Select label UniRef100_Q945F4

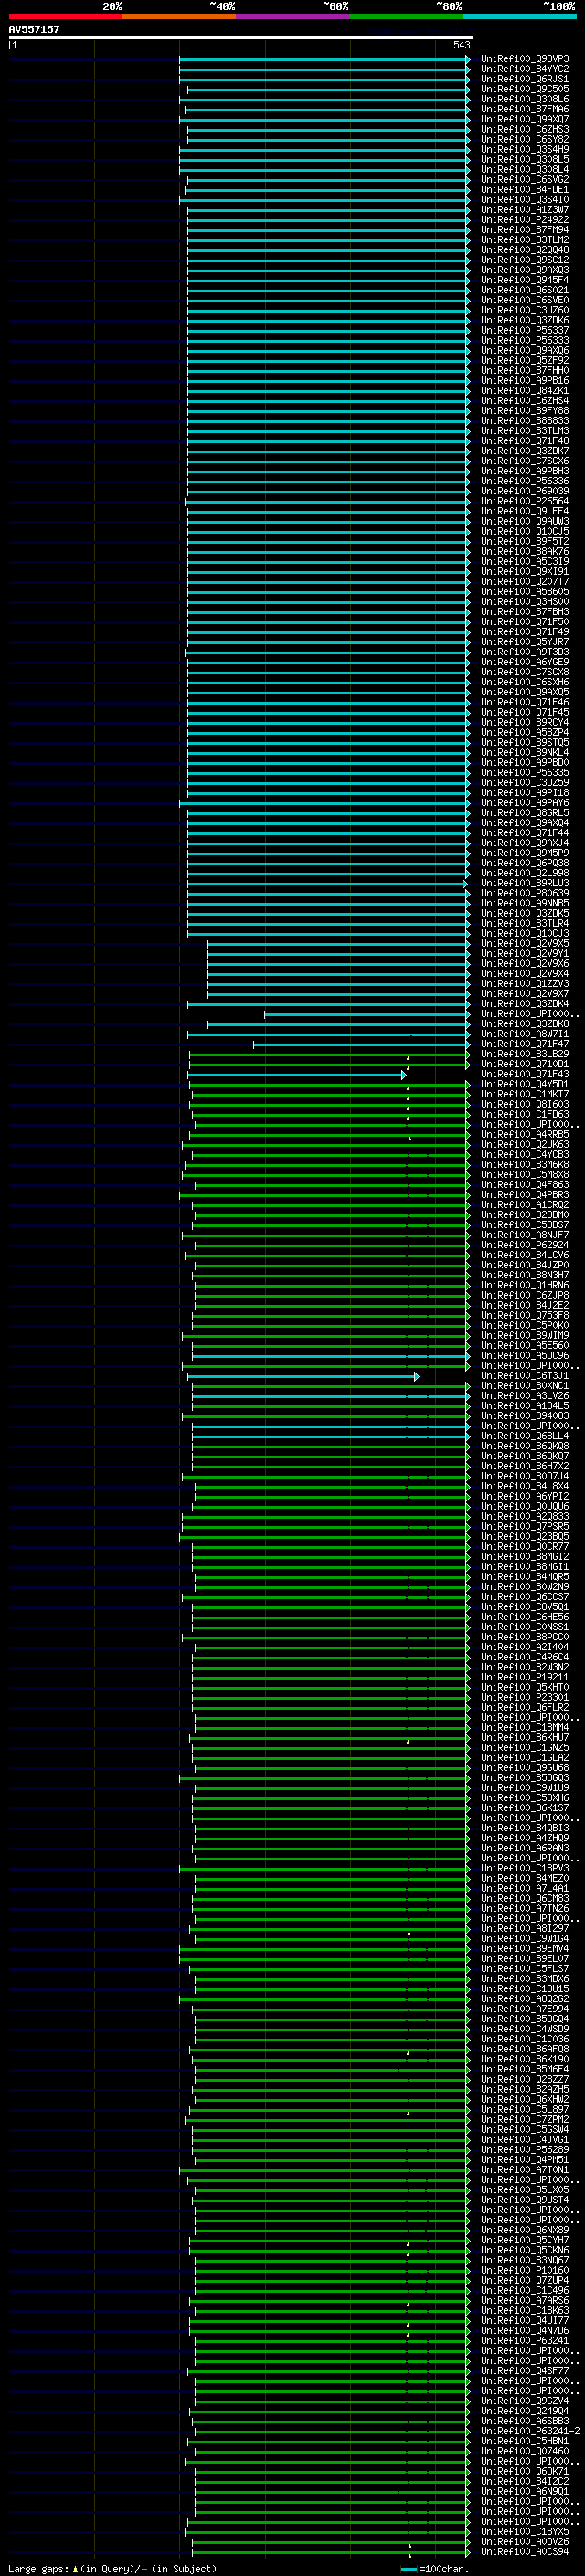click(x=524, y=280)
